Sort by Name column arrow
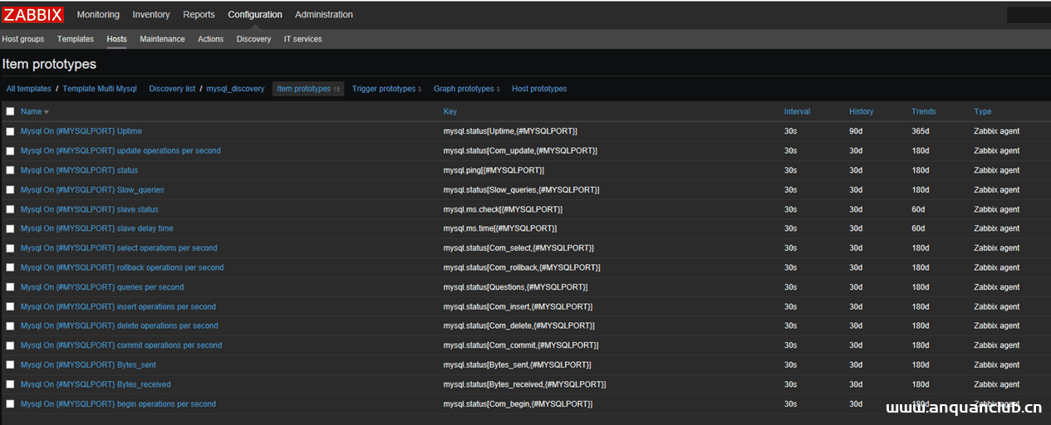Image resolution: width=1051 pixels, height=425 pixels. click(47, 112)
